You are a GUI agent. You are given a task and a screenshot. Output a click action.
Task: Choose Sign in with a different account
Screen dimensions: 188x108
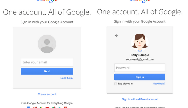pyautogui.click(x=140, y=99)
